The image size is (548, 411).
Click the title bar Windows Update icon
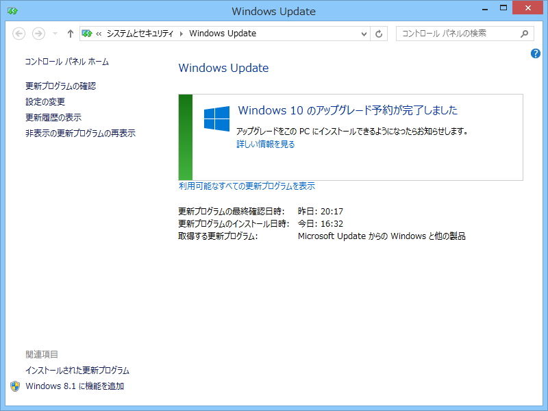pos(12,11)
